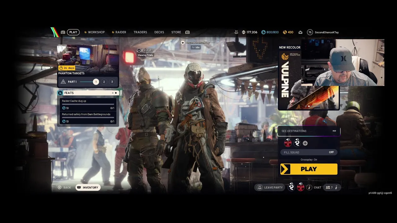
Task: Select Phantom Targets part 3
Action: (112, 82)
